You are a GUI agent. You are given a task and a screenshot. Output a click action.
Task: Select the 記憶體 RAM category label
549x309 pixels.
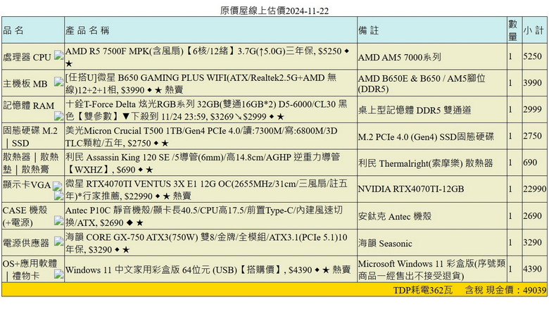click(29, 106)
